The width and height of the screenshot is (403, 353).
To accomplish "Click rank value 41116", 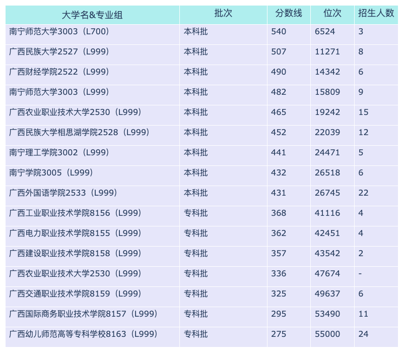I will coord(327,213).
